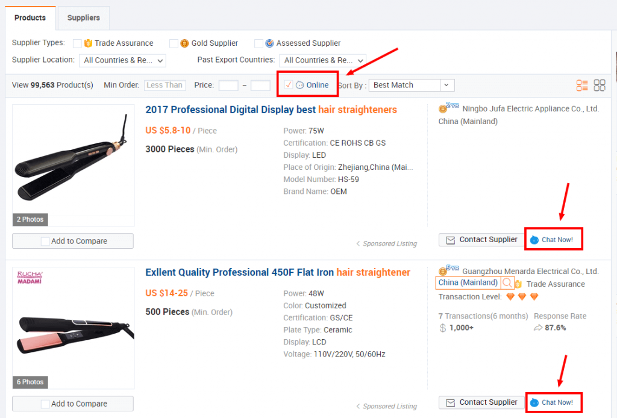Click blue chat bubble icon in first Chat Now
Viewport: 617px width, 418px height.
pyautogui.click(x=534, y=240)
